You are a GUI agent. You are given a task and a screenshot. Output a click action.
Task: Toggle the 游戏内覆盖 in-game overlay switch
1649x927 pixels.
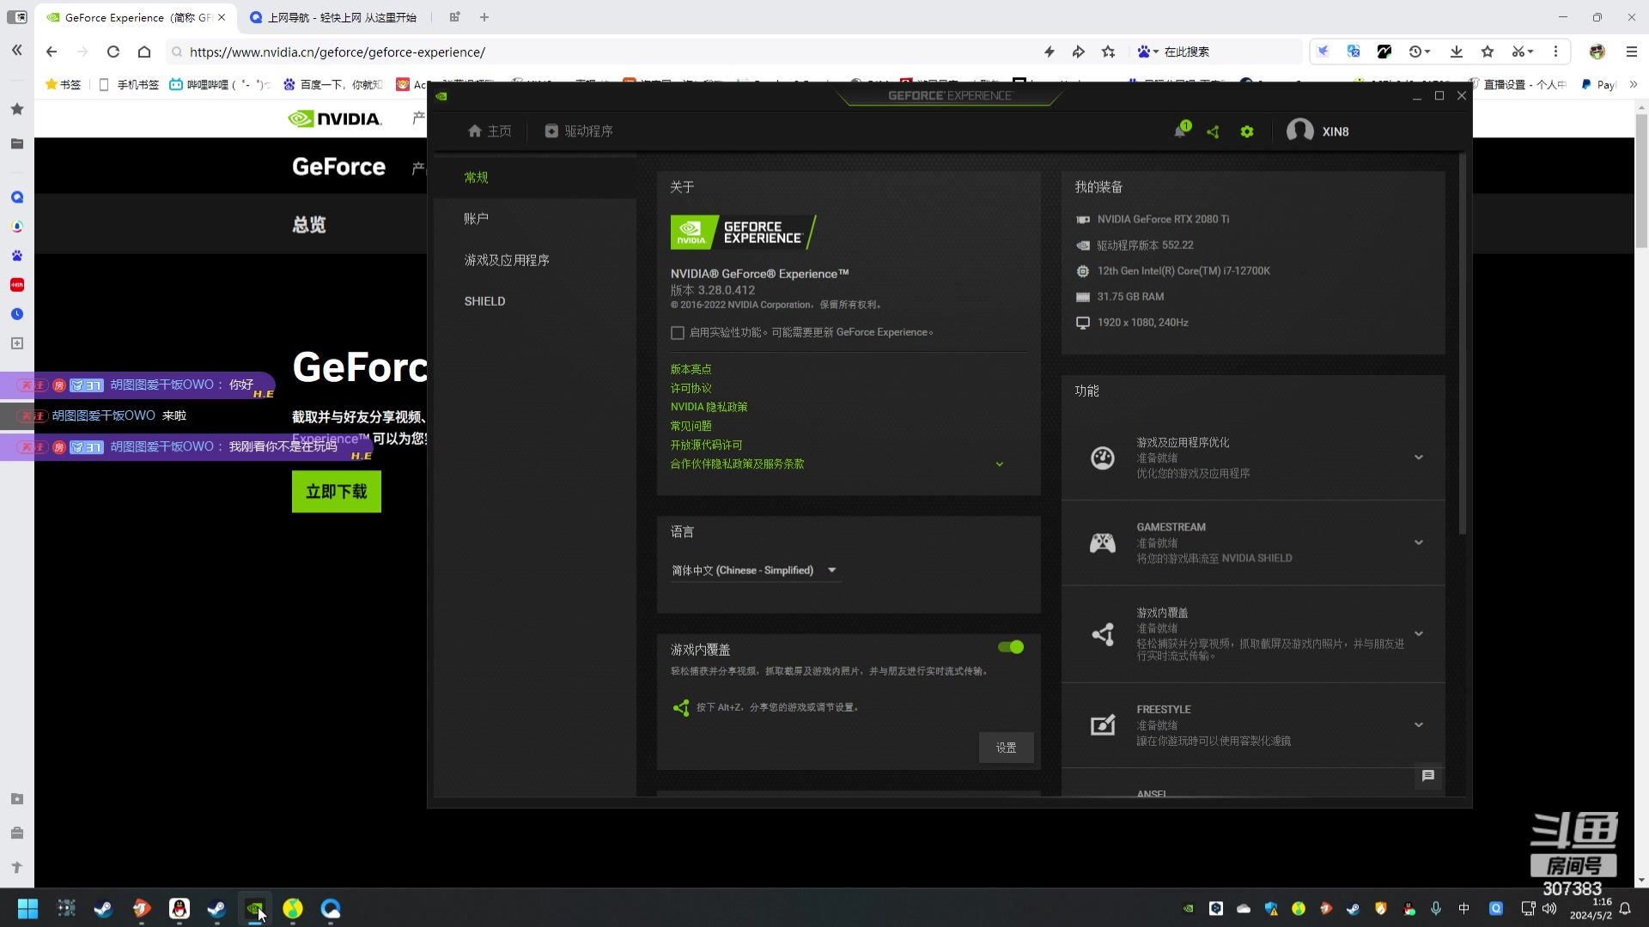coord(1011,647)
